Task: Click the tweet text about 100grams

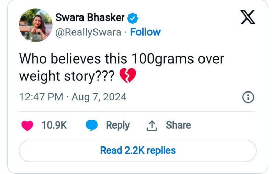Action: (122, 67)
